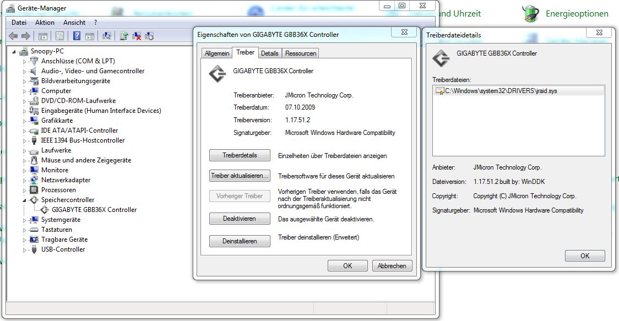Click the Netzwerkadapter category icon
Screen dimensions: 619x321
tap(34, 180)
